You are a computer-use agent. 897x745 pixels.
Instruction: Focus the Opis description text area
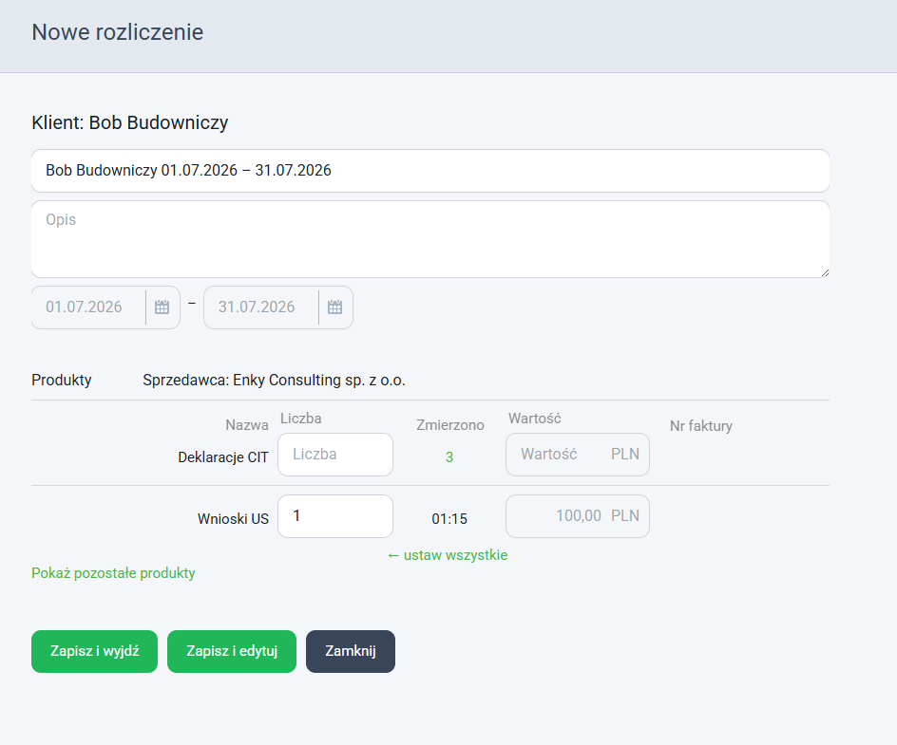click(x=430, y=239)
